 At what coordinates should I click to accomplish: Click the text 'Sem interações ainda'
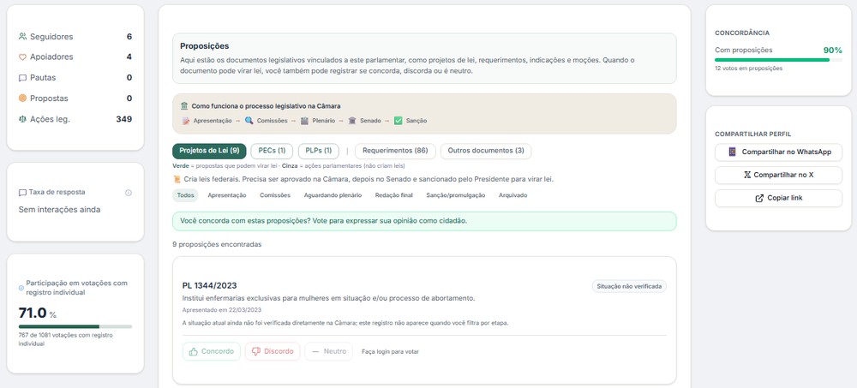point(60,210)
